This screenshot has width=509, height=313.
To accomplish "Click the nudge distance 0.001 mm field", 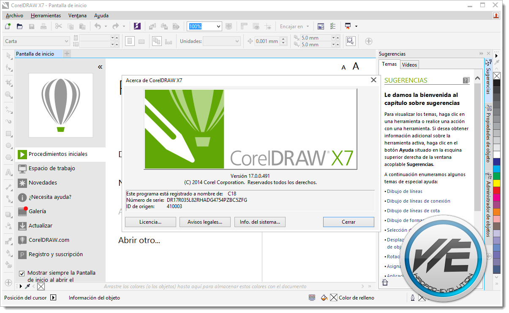I will tap(267, 41).
